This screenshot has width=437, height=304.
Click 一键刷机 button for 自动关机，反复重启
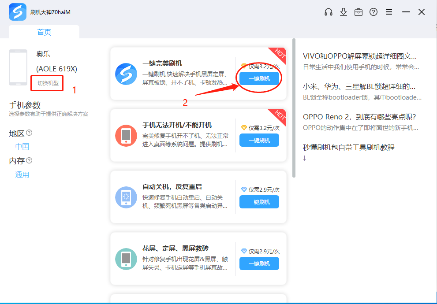coord(259,202)
